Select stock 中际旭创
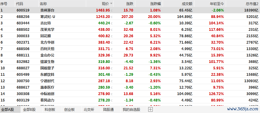The width and height of the screenshot is (260, 113). click(x=47, y=94)
